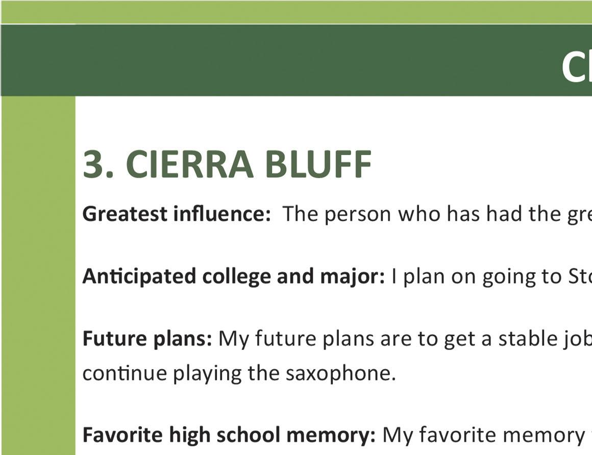Click the bold "Greatest influence:" label
Screen dimensions: 592x455
(x=176, y=214)
